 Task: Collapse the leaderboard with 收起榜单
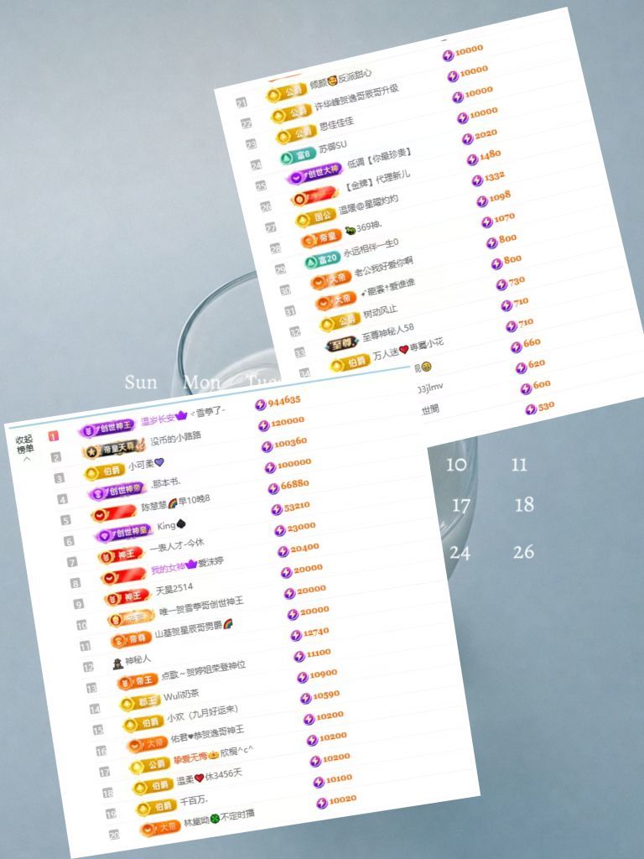[x=25, y=446]
